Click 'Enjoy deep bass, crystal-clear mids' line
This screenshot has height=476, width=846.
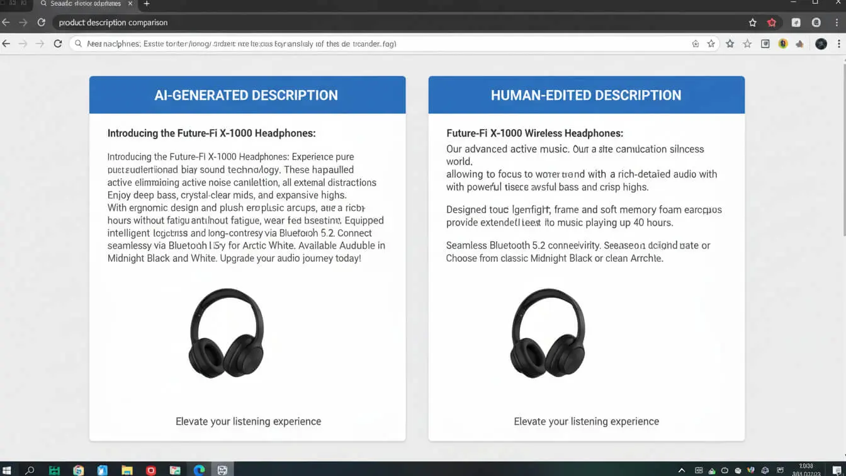[227, 195]
